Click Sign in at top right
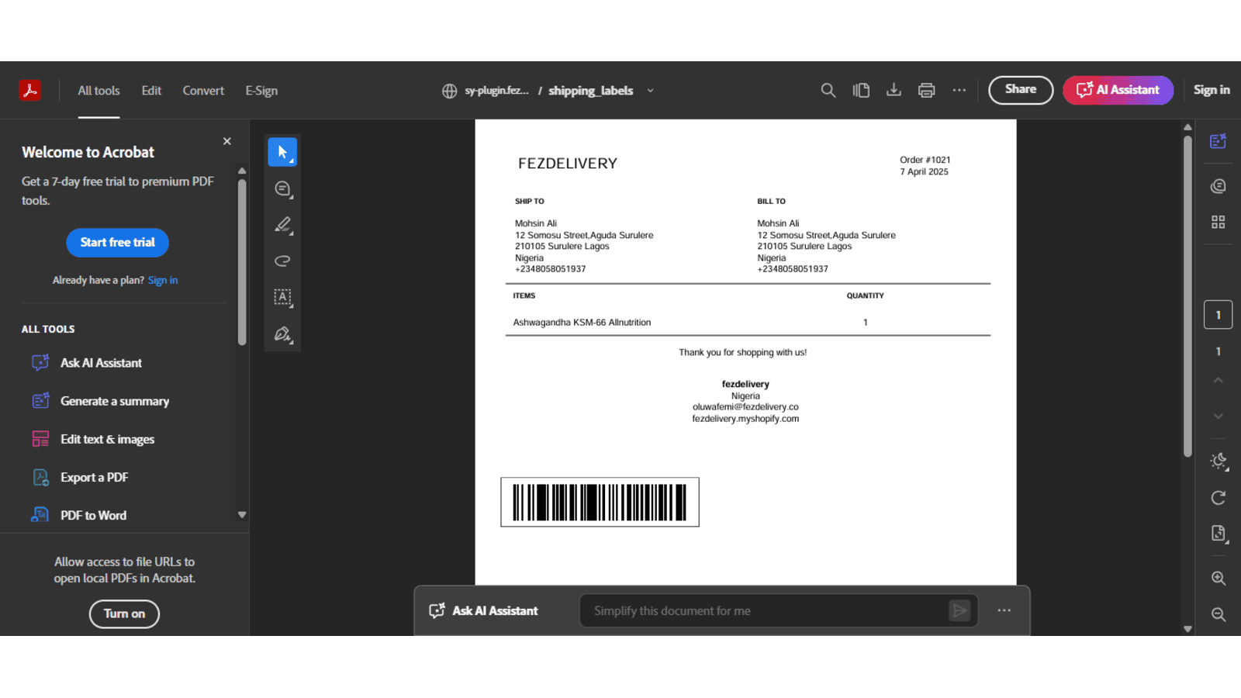 1212,90
